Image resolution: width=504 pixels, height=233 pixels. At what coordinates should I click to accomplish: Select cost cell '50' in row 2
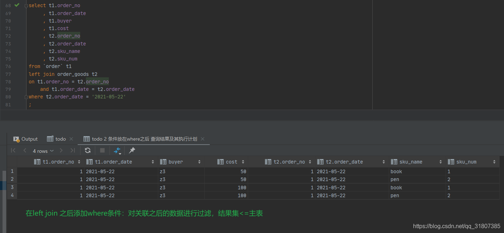pyautogui.click(x=226, y=179)
